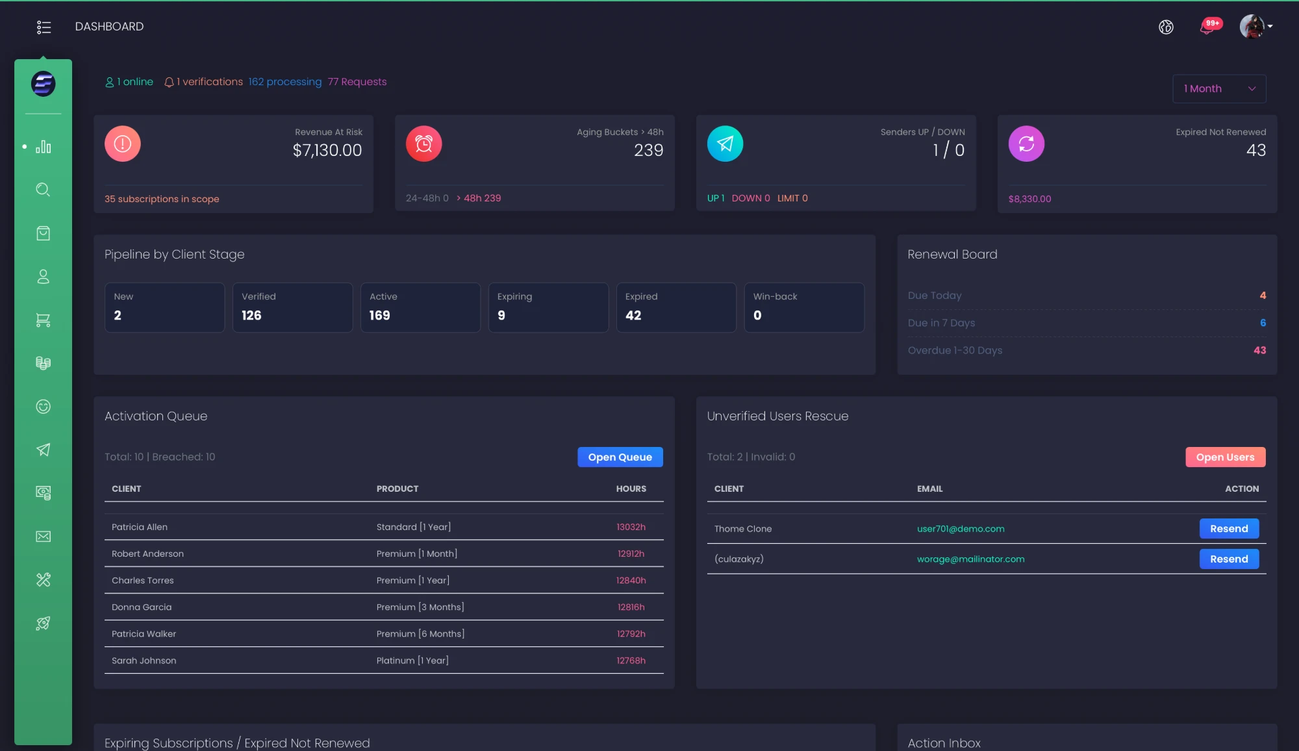Select the New pipeline stage card

pyautogui.click(x=165, y=307)
